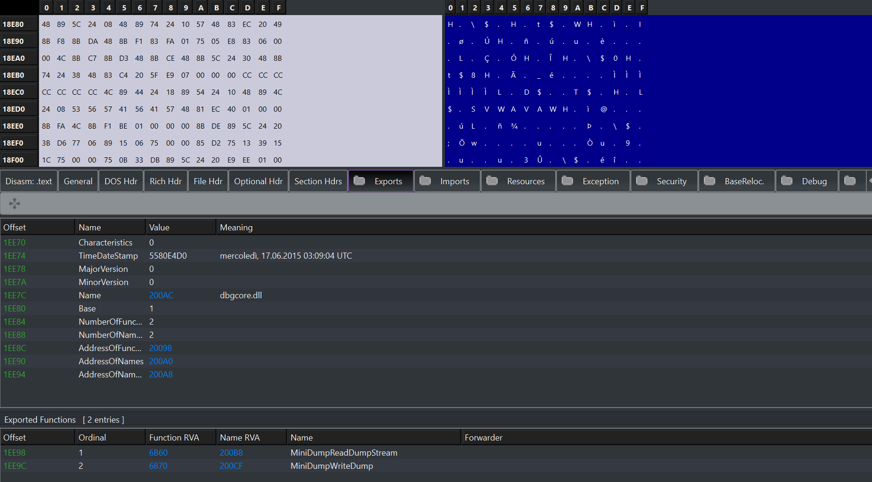872x482 pixels.
Task: Select the MiniDumpReadDumpStream export name
Action: click(344, 453)
